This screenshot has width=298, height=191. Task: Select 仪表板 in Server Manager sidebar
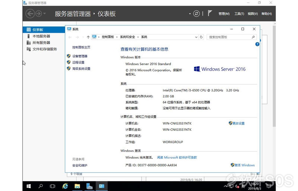pyautogui.click(x=44, y=30)
